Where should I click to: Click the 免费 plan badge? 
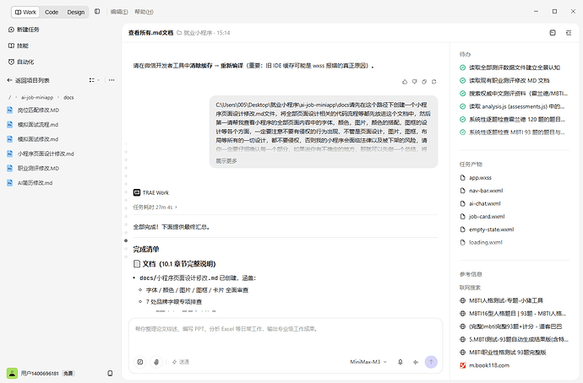pos(68,374)
